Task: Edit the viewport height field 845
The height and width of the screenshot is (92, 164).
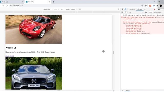Action: [62, 9]
